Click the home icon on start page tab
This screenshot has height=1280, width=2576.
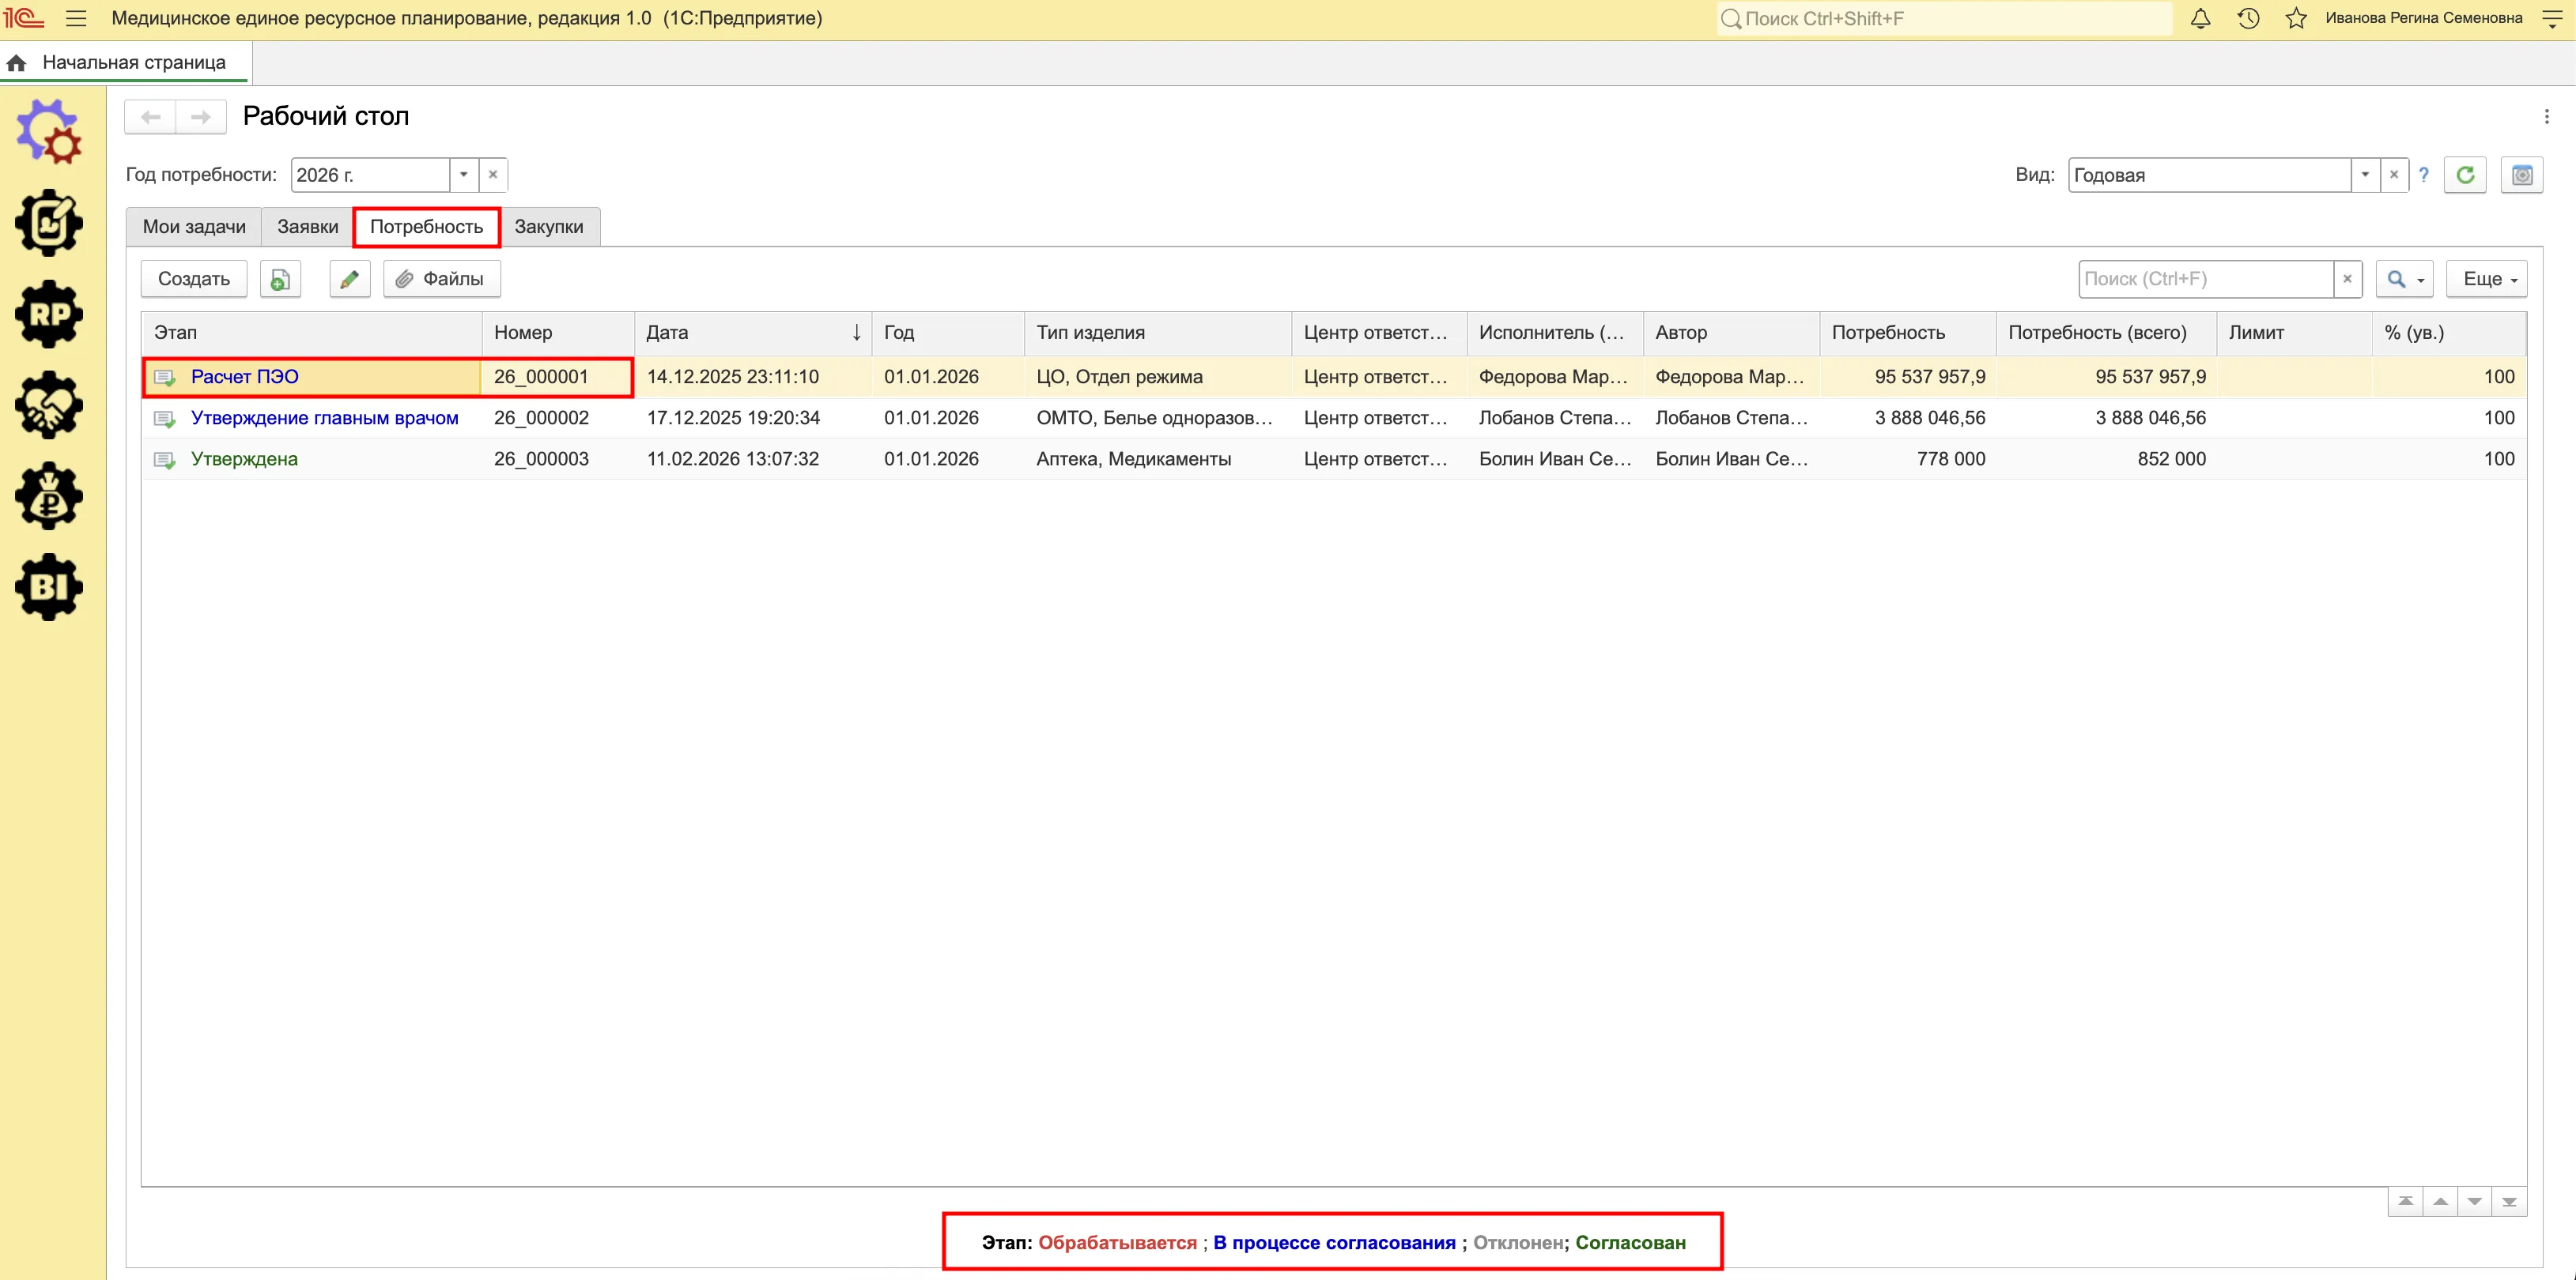[16, 63]
